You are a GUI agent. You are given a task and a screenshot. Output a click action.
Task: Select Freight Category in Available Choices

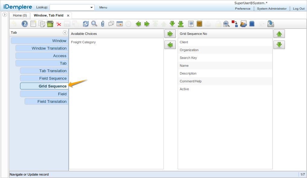(83, 42)
